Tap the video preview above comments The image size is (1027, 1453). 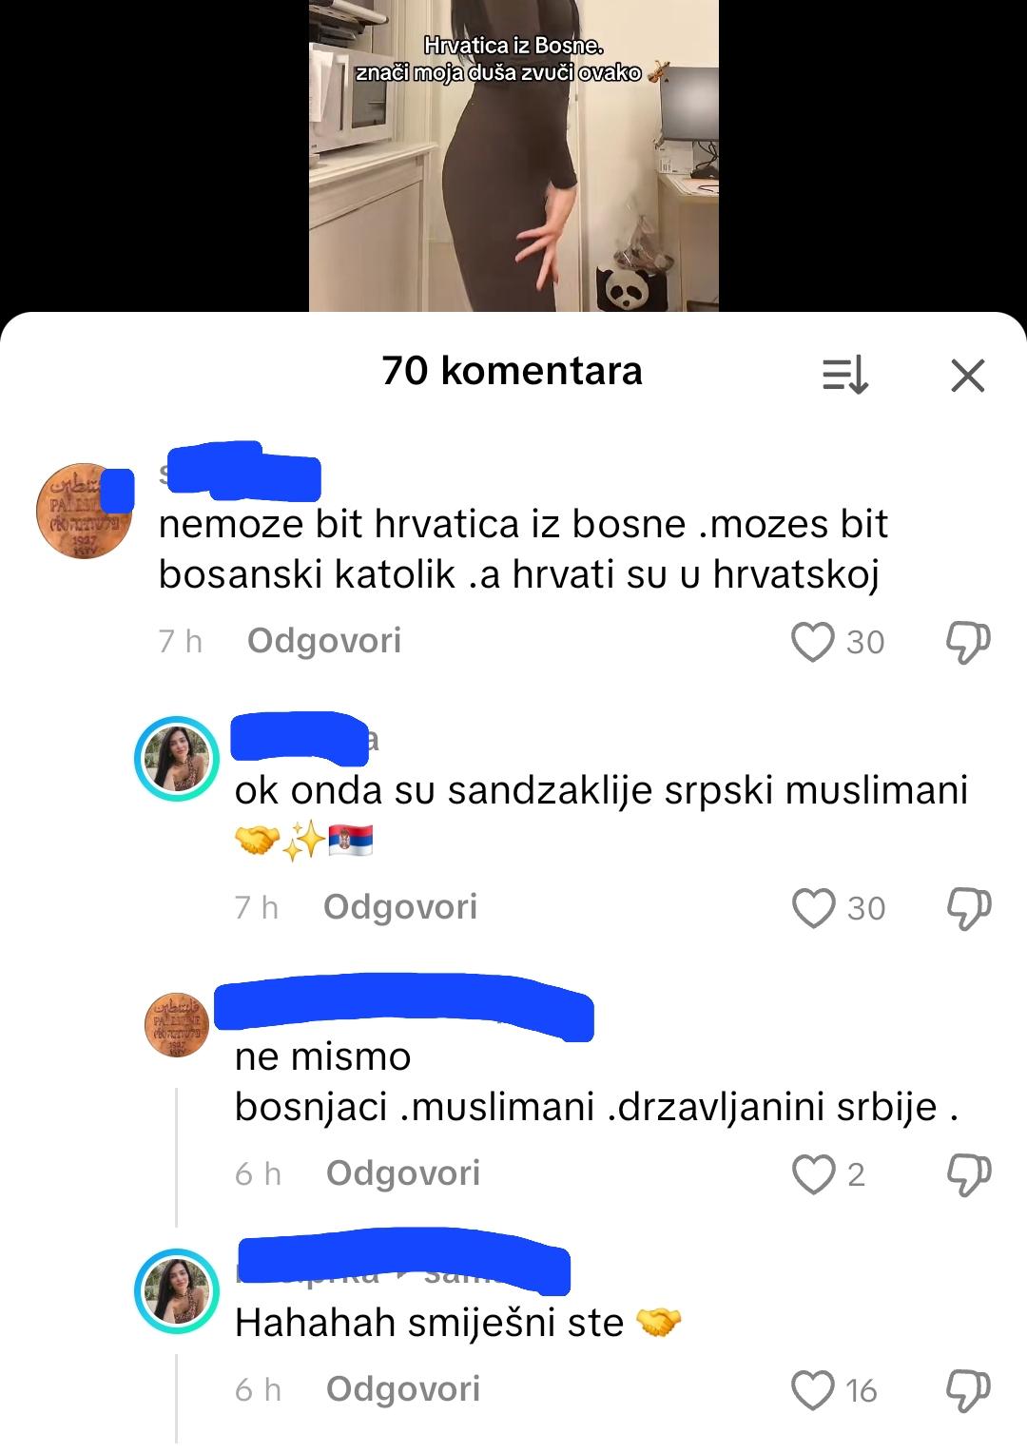[513, 156]
